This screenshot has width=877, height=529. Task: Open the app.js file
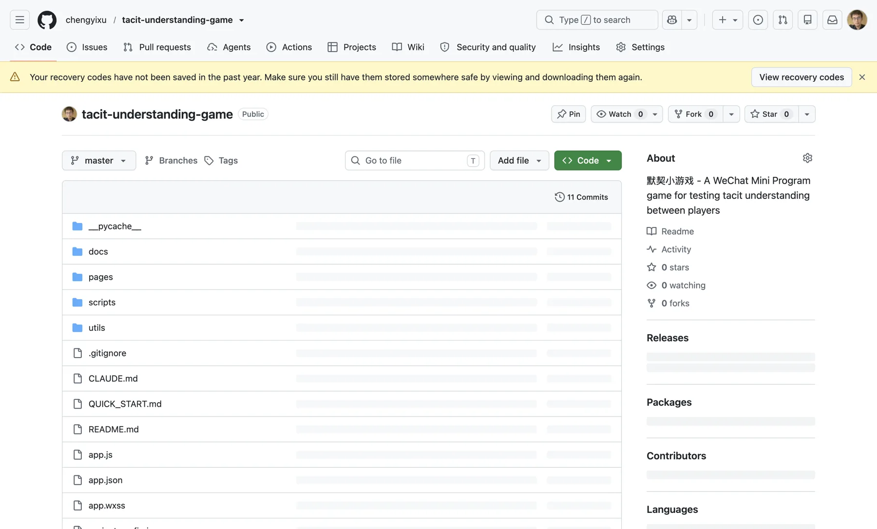(x=100, y=454)
